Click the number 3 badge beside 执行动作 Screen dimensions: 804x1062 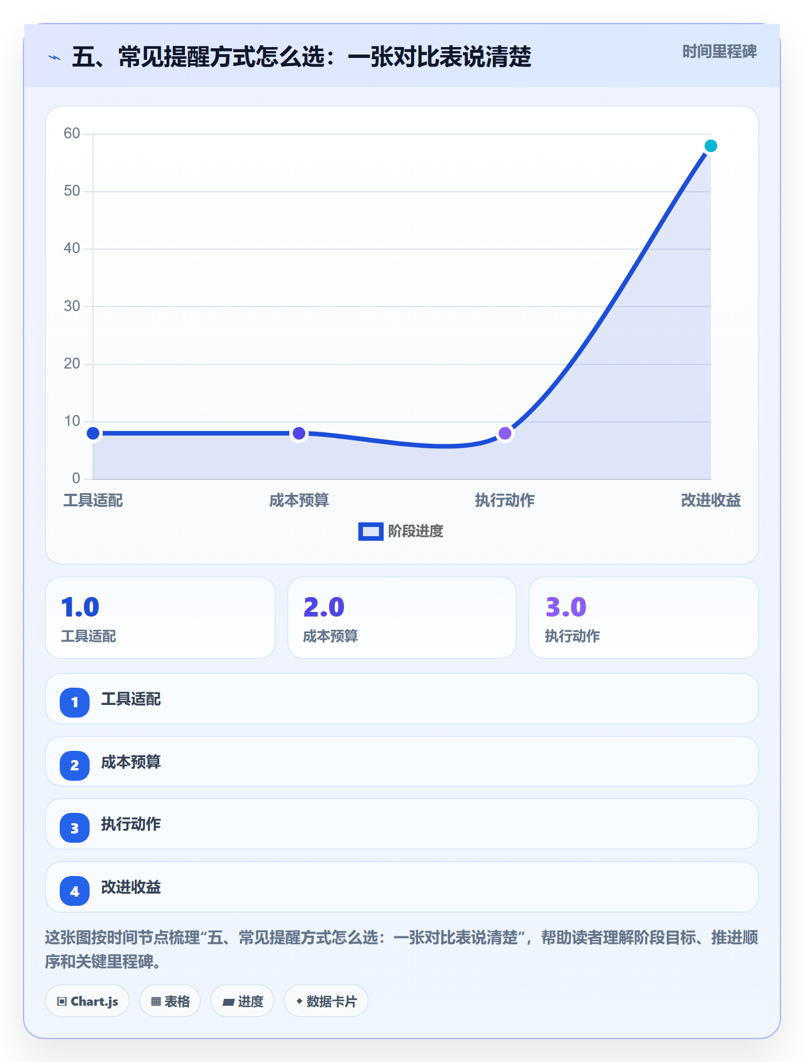pos(75,828)
